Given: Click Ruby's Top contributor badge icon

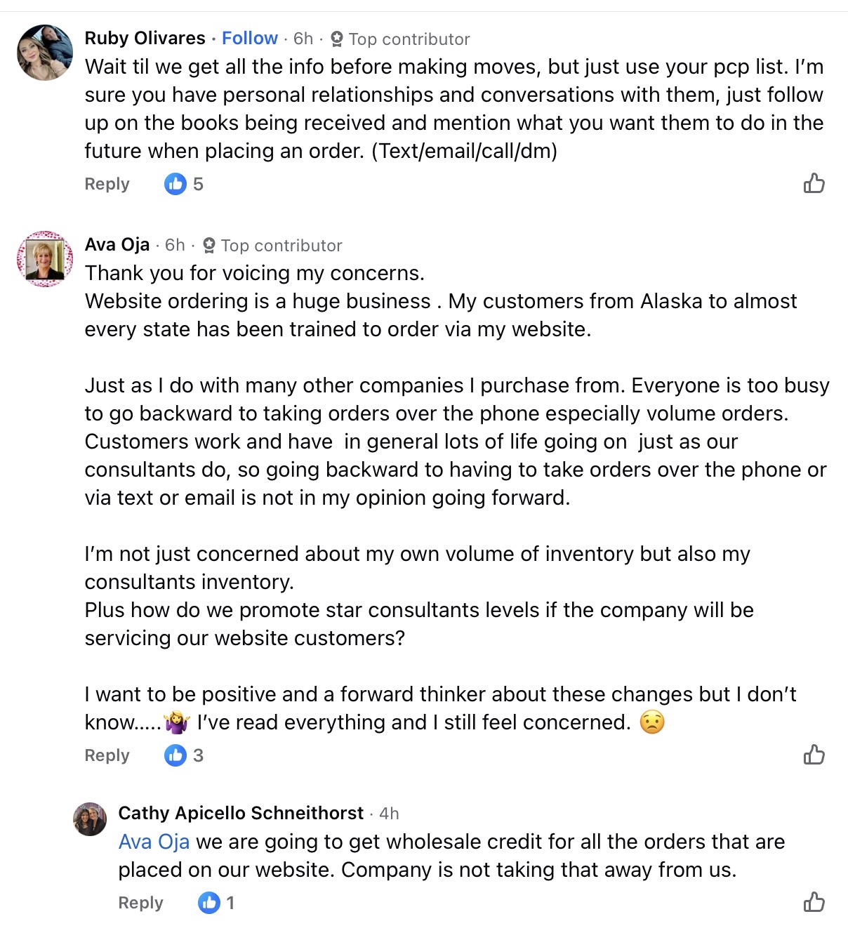Looking at the screenshot, I should point(337,39).
